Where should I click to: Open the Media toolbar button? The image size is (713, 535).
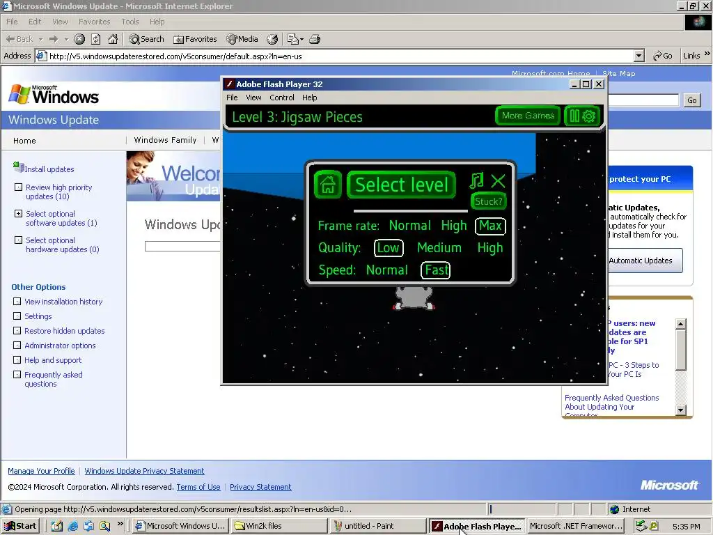tap(242, 39)
